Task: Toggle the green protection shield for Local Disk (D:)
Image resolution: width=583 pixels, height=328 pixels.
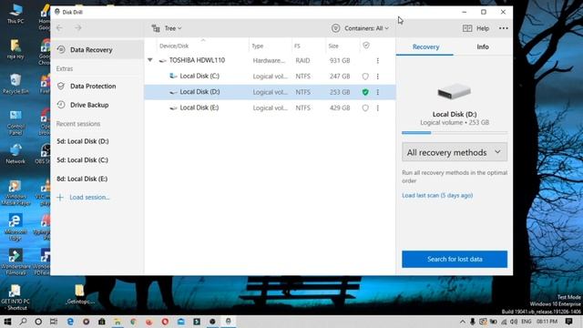Action: pos(365,92)
